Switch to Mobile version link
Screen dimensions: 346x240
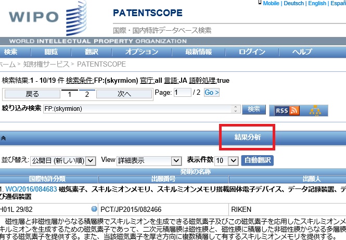[x=271, y=3]
